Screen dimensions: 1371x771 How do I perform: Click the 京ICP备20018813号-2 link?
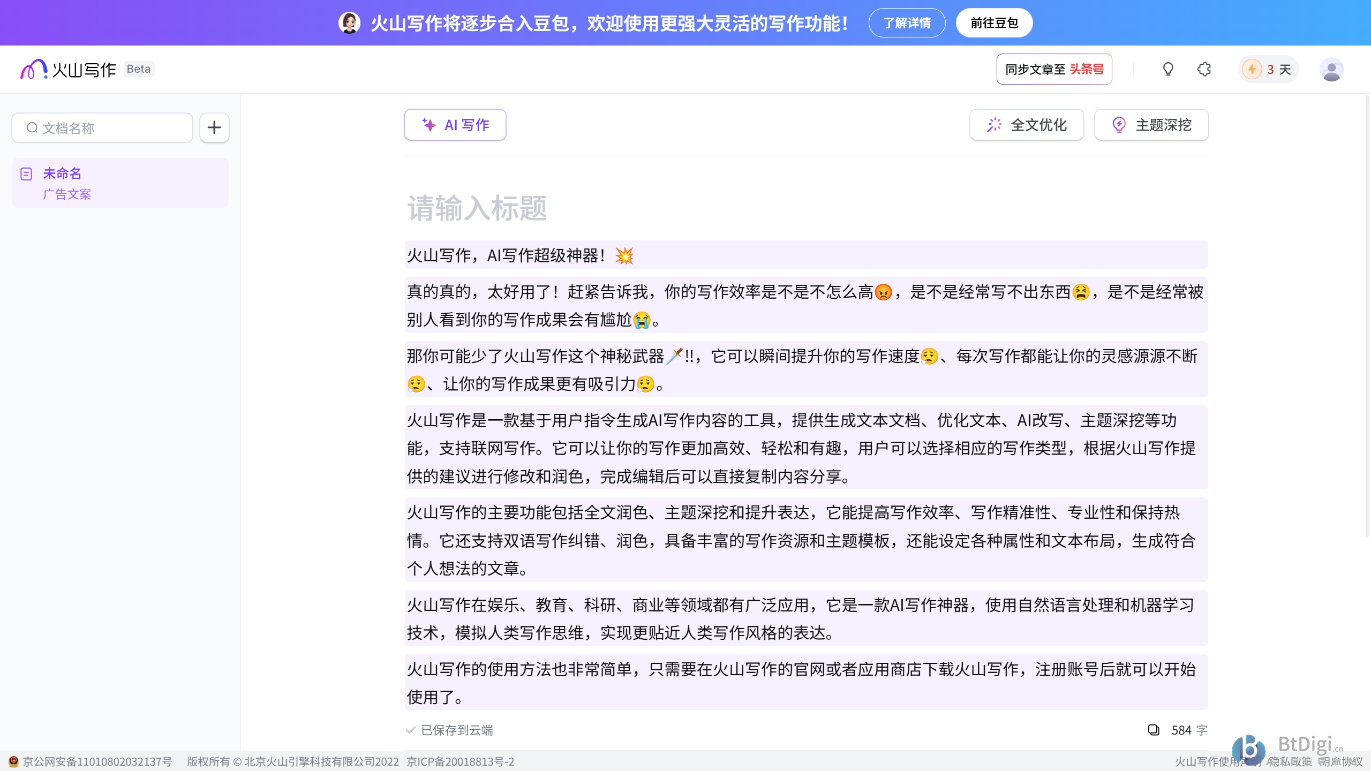460,761
